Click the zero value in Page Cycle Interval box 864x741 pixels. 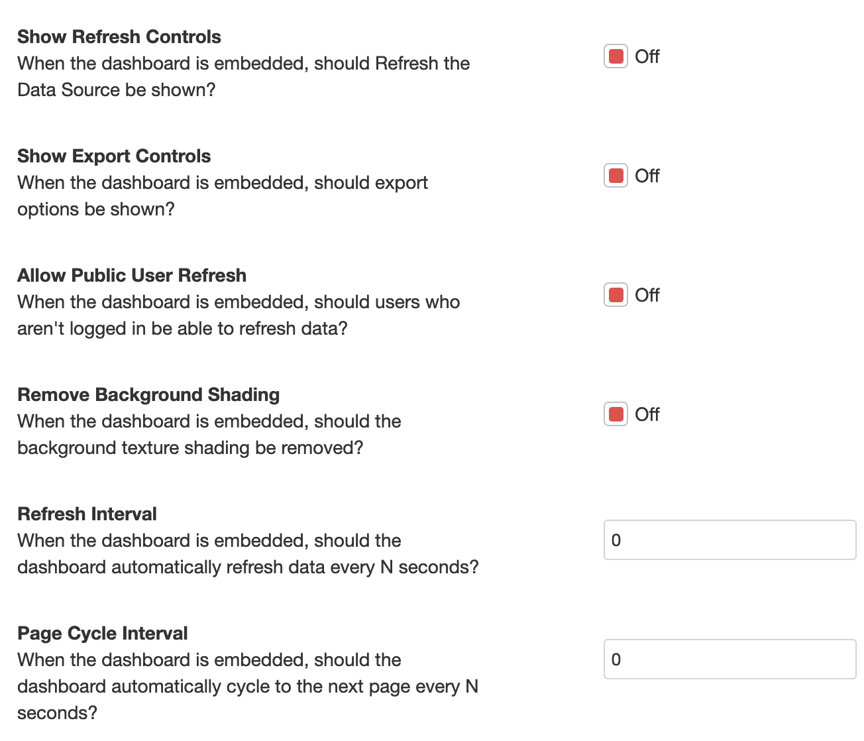point(617,659)
